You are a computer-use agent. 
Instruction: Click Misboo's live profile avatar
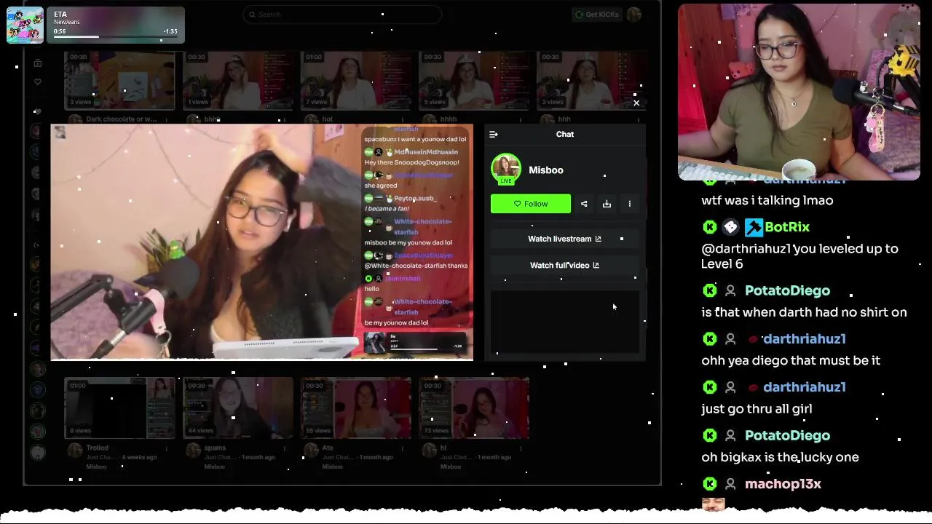(x=506, y=169)
